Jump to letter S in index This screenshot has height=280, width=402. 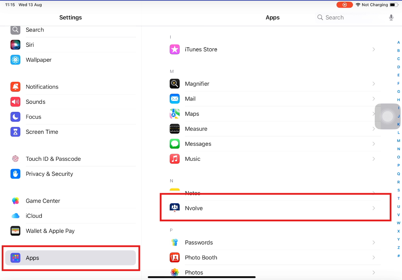pyautogui.click(x=399, y=190)
